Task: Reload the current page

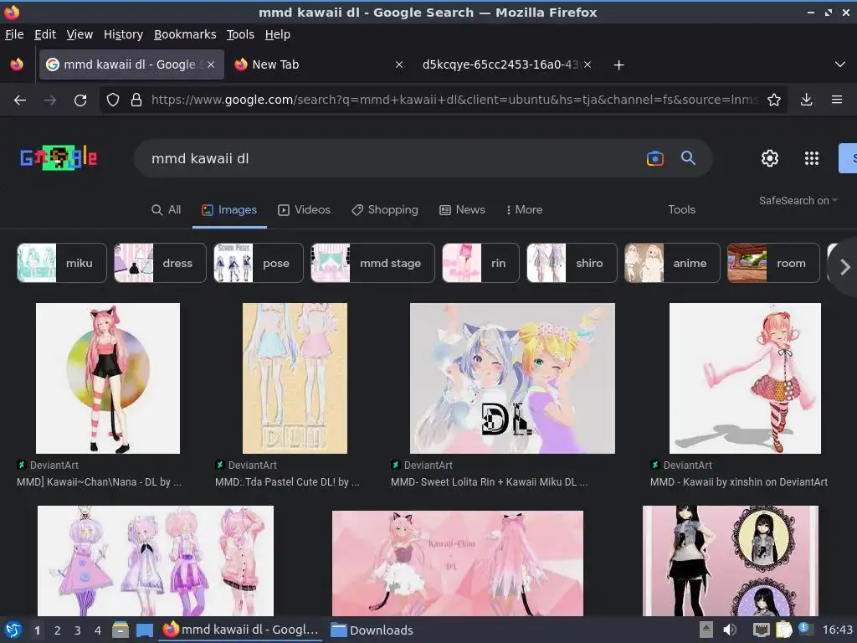Action: (80, 100)
